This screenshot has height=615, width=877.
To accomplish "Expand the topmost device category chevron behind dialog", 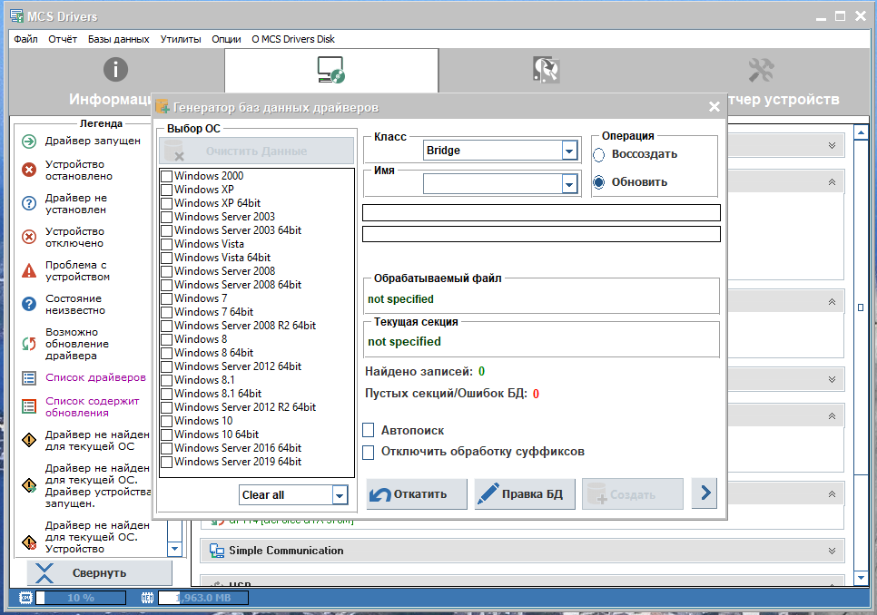I will (833, 145).
